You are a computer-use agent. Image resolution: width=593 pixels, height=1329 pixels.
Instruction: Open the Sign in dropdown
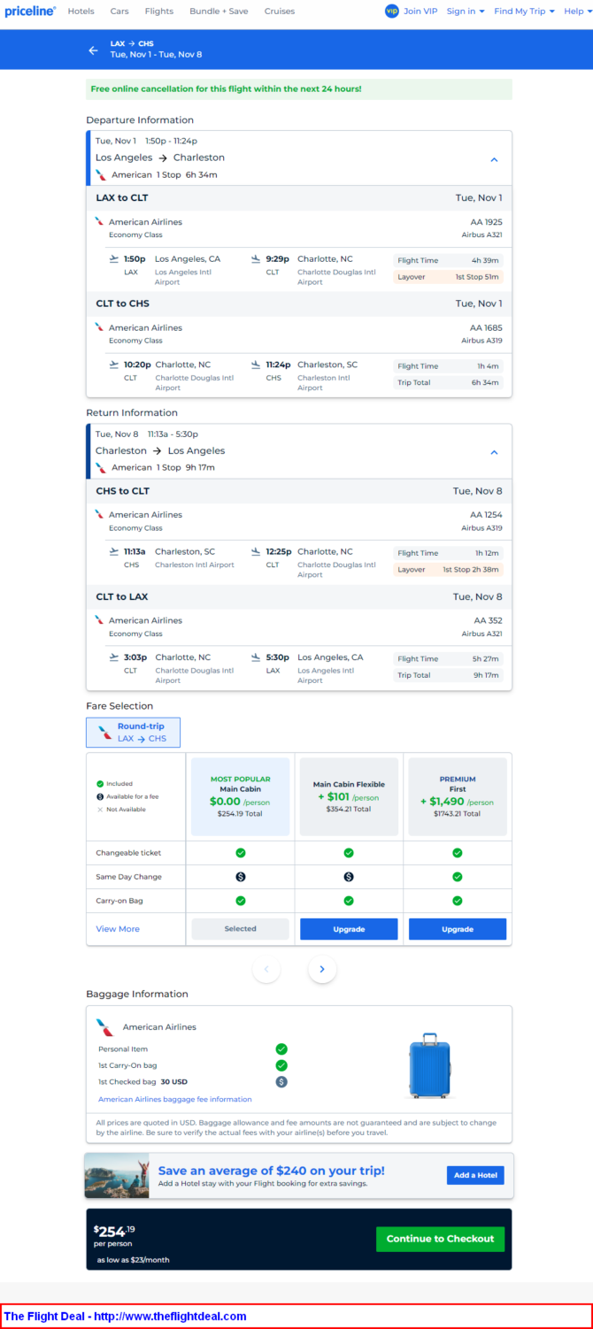466,12
